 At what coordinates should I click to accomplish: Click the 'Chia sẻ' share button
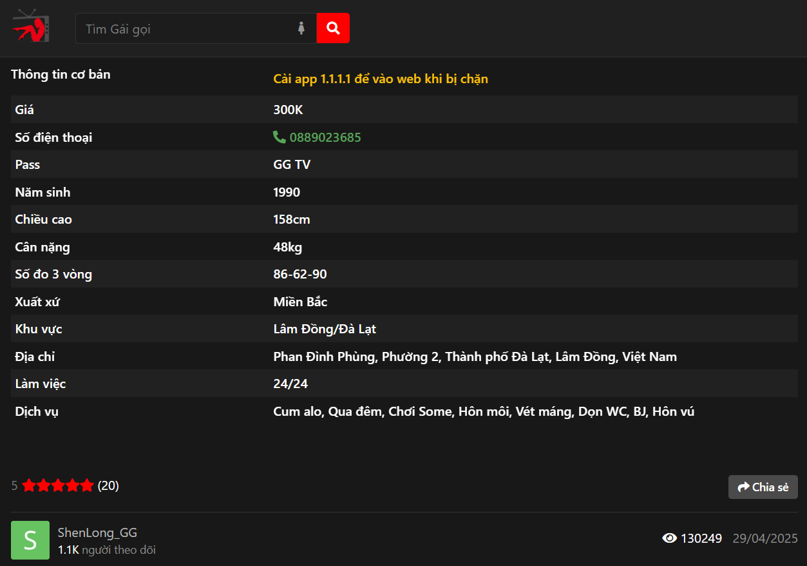(763, 487)
